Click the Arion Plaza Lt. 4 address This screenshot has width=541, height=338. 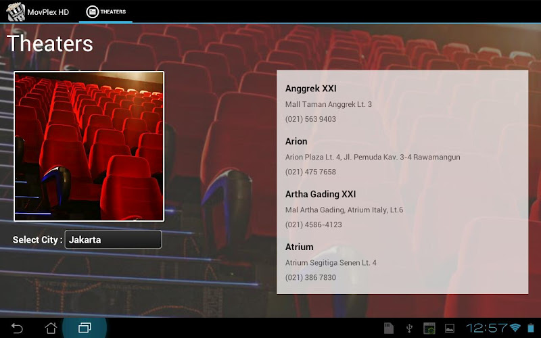[373, 157]
